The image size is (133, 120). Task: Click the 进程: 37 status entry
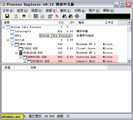[x=63, y=116]
